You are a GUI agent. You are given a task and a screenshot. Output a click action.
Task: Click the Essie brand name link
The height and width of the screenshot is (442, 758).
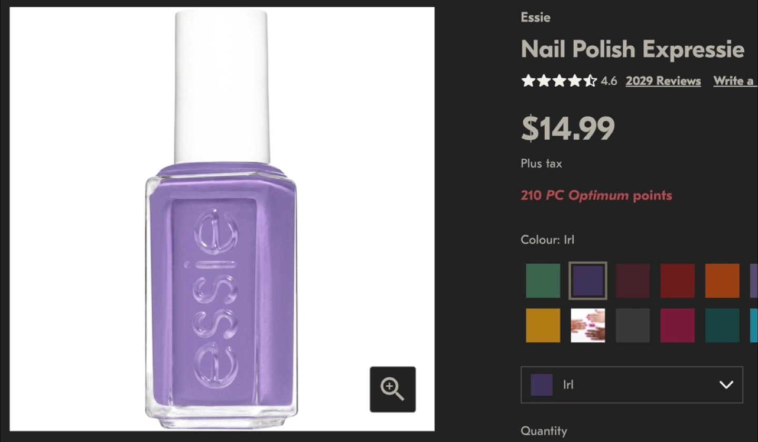[x=535, y=17]
